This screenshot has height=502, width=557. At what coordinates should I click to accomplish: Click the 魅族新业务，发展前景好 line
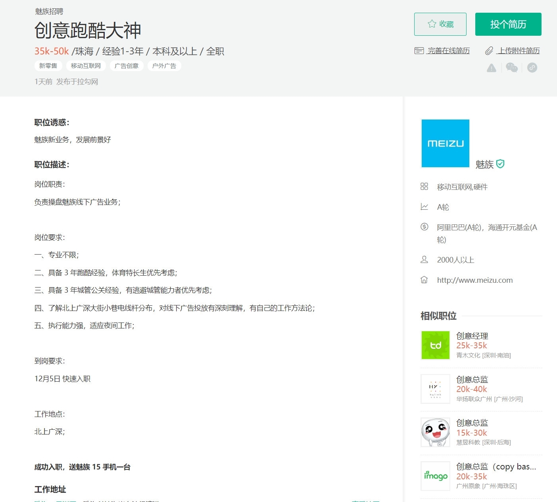[73, 140]
